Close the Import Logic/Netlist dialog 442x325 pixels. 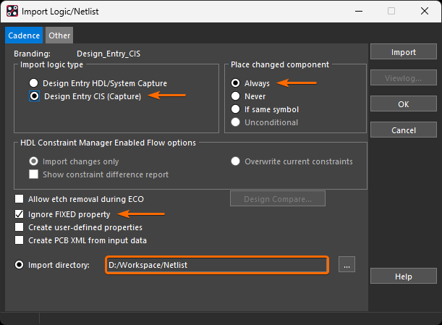[425, 11]
